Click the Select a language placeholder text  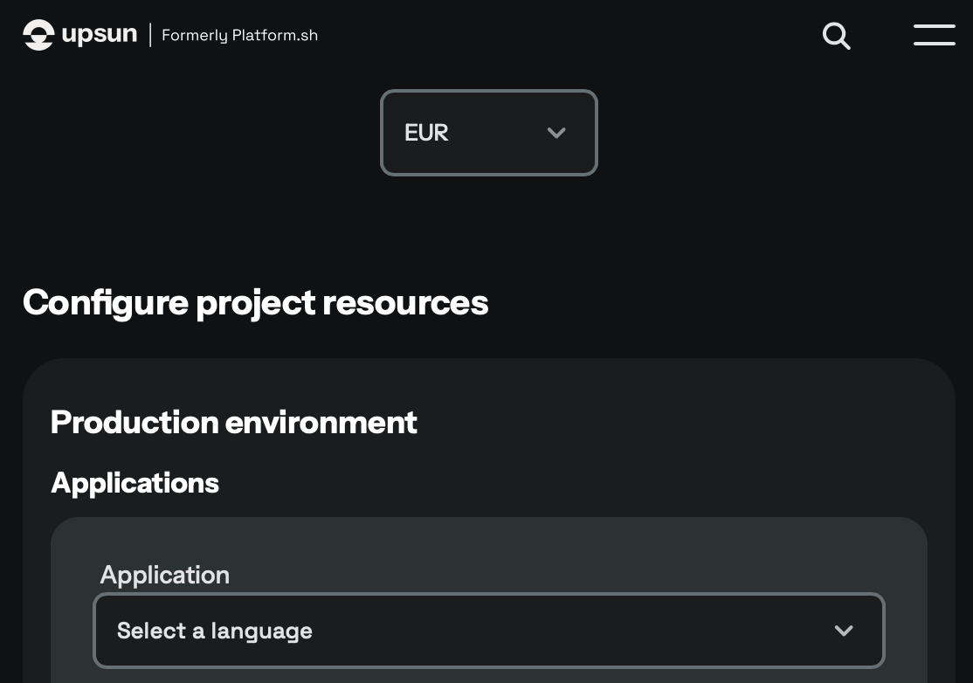(215, 631)
